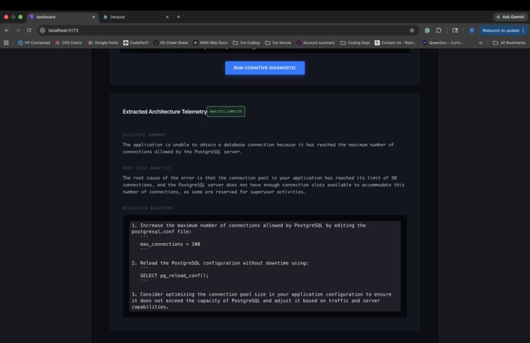Reload the current page
Screen dimensions: 530x343
click(x=29, y=30)
